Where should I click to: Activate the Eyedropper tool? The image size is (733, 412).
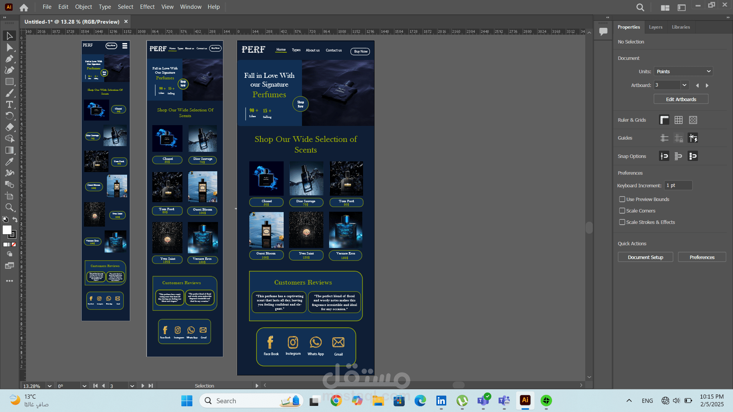(x=10, y=162)
